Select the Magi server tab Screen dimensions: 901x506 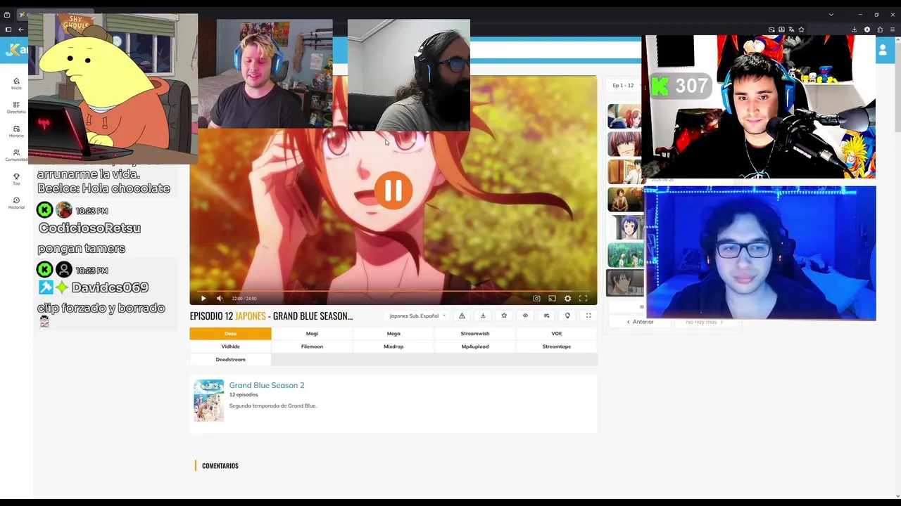pyautogui.click(x=312, y=333)
